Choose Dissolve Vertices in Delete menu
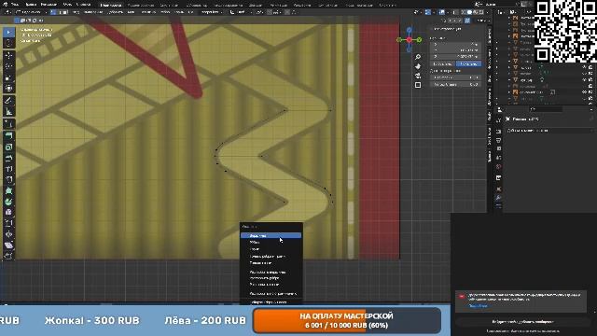The width and height of the screenshot is (597, 336). [x=271, y=273]
